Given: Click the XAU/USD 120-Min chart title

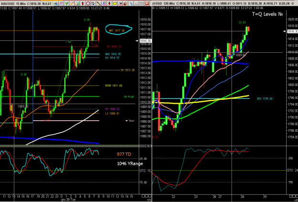Looking at the screenshot, I should [x=163, y=4].
